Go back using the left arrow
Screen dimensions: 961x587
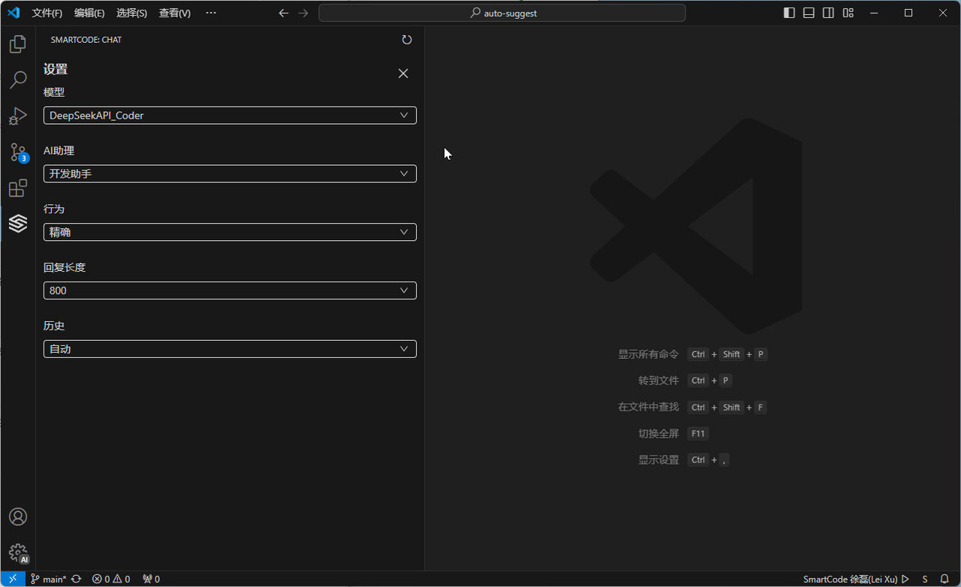(283, 13)
